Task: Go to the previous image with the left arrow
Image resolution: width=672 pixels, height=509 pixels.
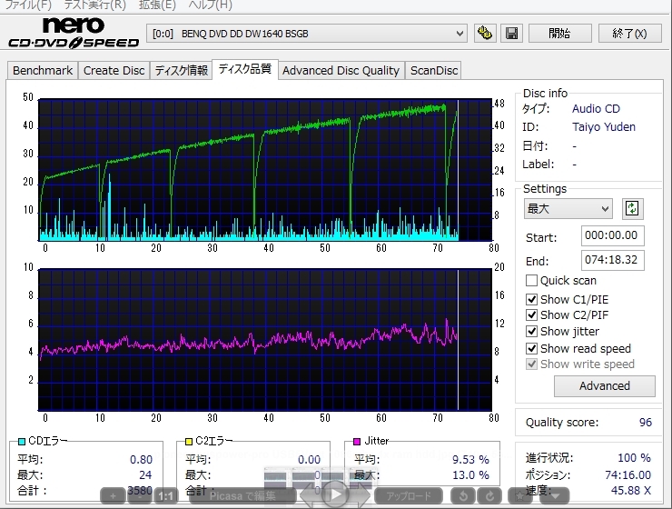Action: [310, 495]
